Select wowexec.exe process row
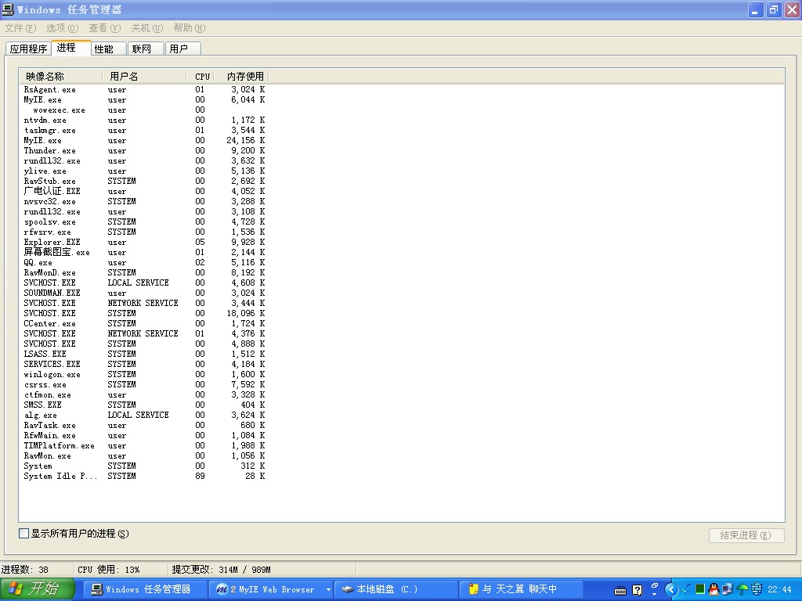Image resolution: width=802 pixels, height=601 pixels. pyautogui.click(x=144, y=110)
